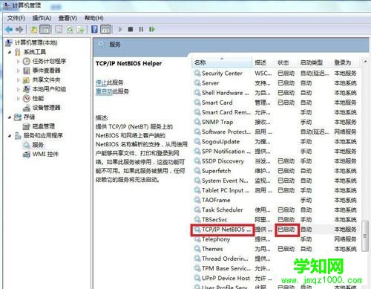Select the Software Protect... service
The width and height of the screenshot is (371, 289).
pos(275,131)
